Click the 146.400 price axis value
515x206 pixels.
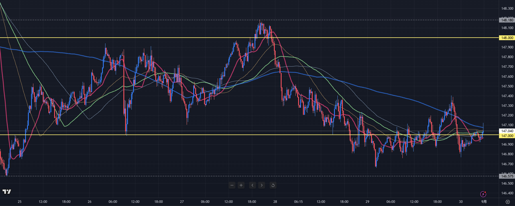coord(507,193)
